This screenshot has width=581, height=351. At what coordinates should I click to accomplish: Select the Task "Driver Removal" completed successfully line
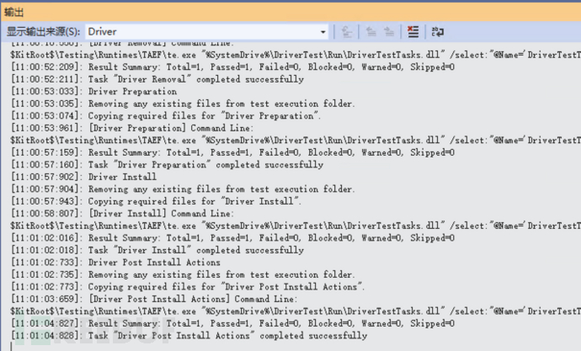[x=157, y=79]
